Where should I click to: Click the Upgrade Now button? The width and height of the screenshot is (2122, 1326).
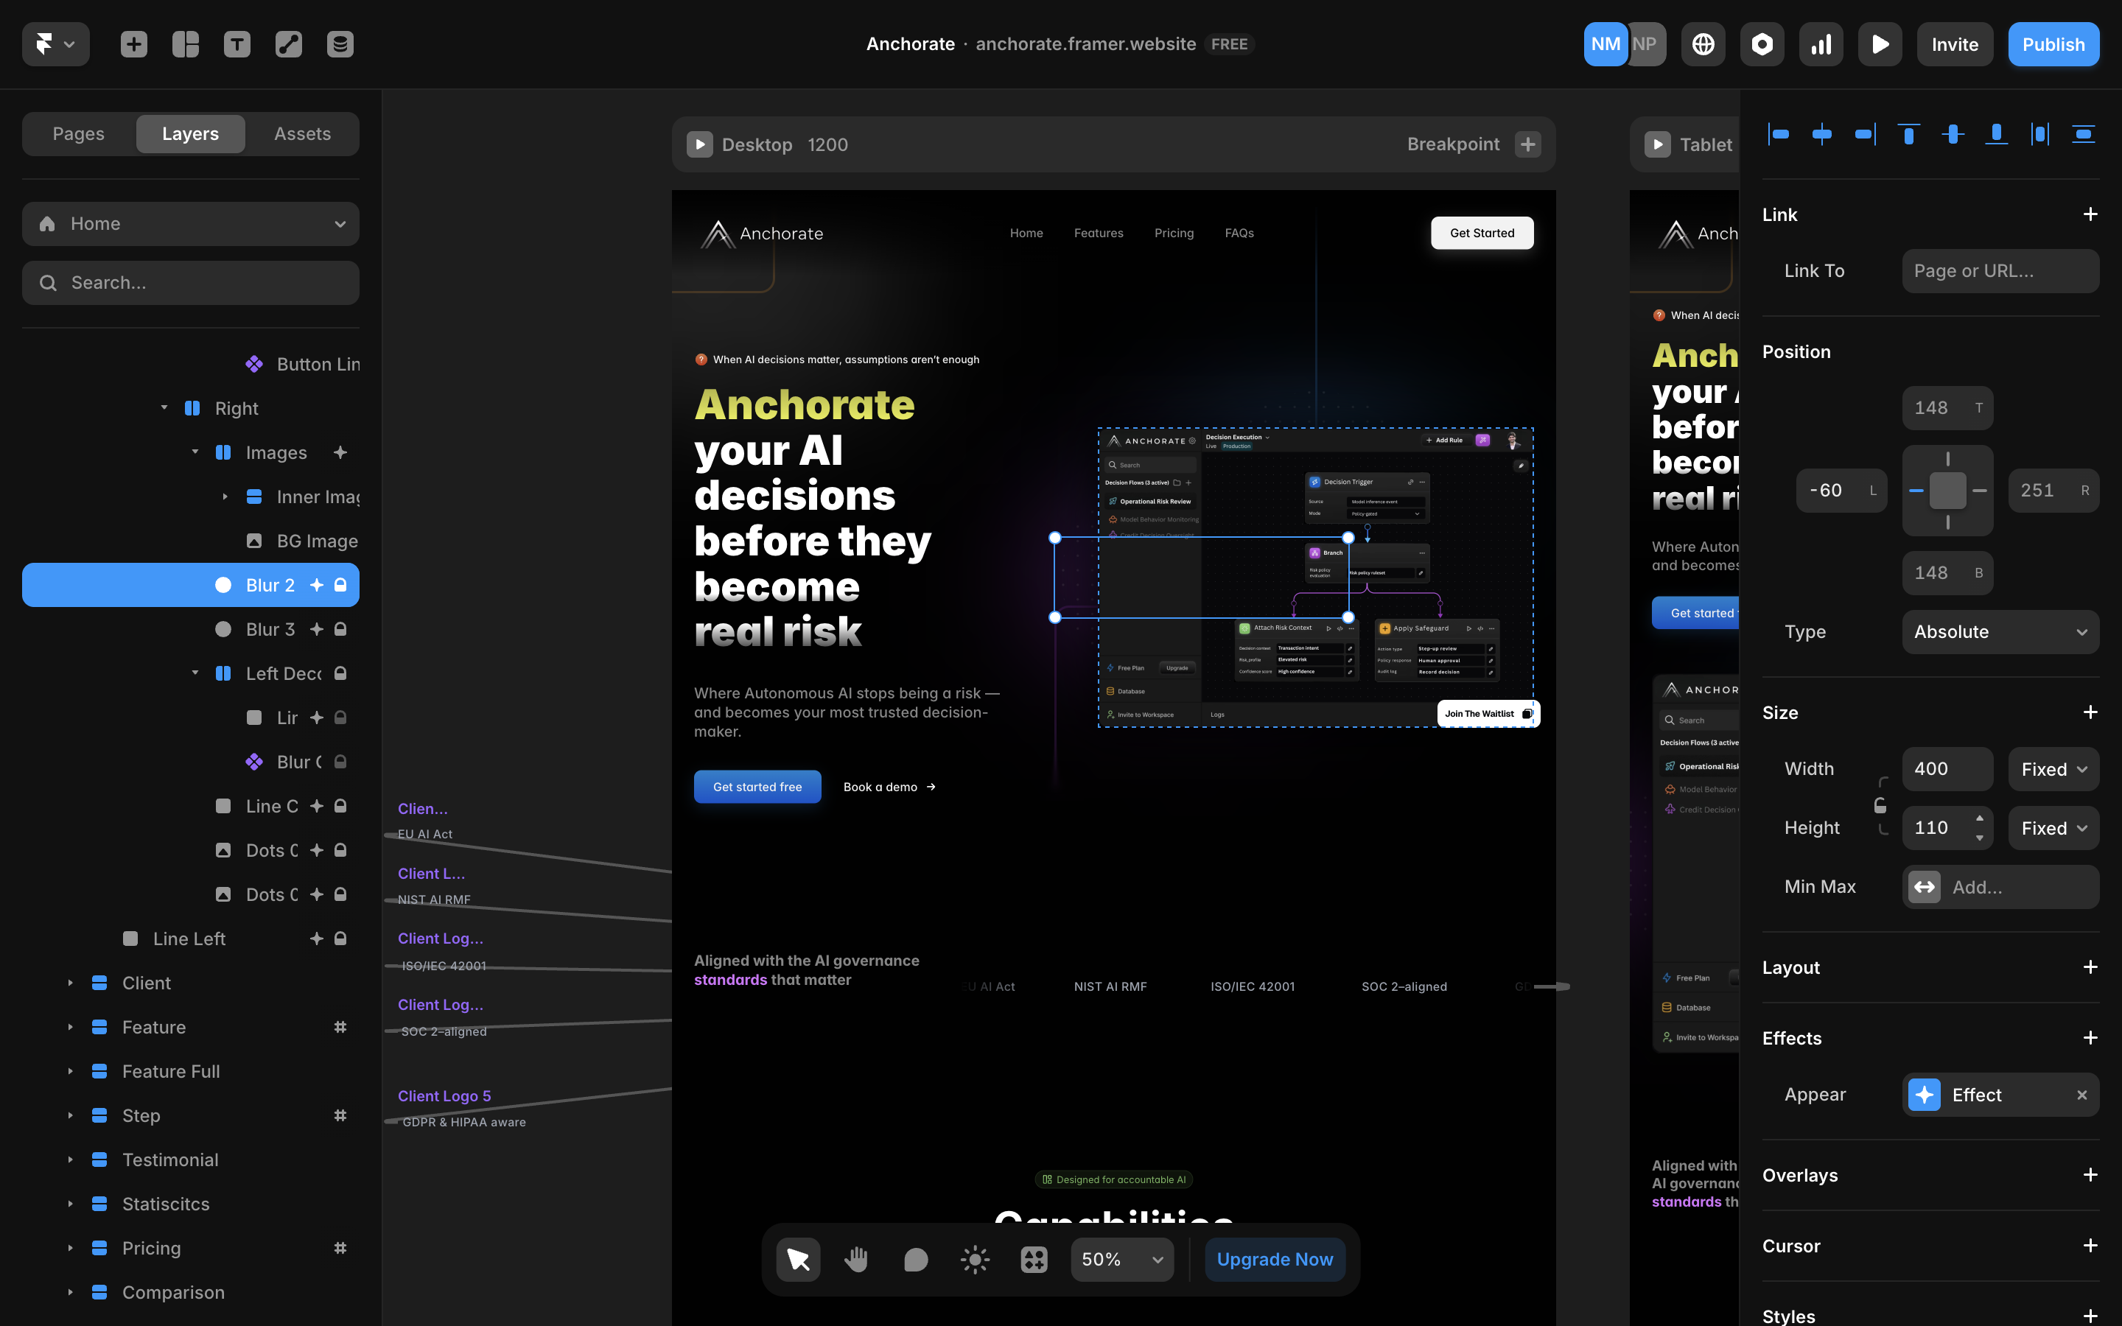1274,1260
